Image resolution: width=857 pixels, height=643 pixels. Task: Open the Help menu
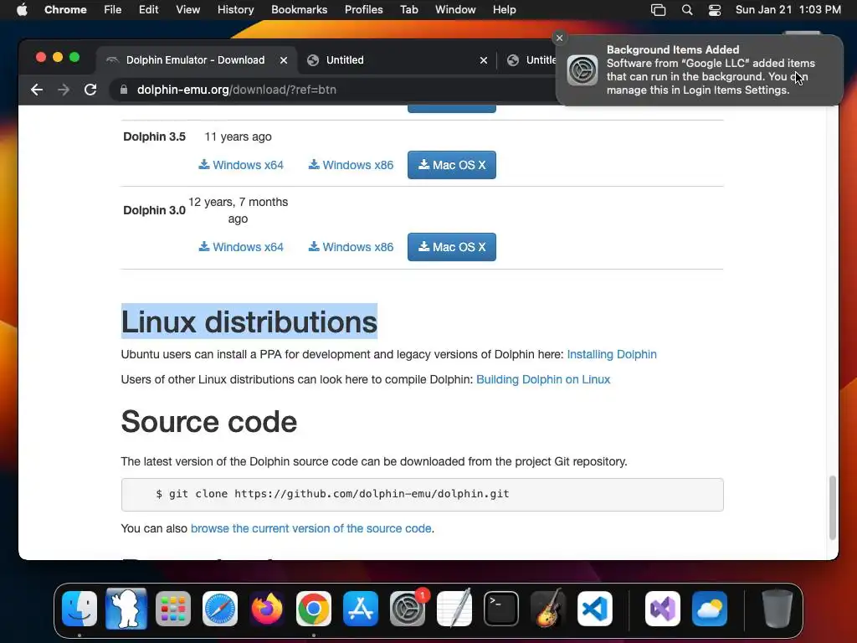pyautogui.click(x=504, y=10)
